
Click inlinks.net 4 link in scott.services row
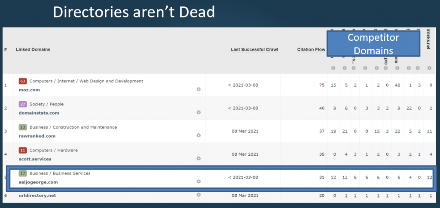(431, 154)
